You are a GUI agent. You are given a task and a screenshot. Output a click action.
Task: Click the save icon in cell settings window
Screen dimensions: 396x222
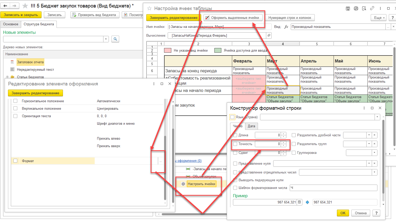pyautogui.click(x=348, y=9)
